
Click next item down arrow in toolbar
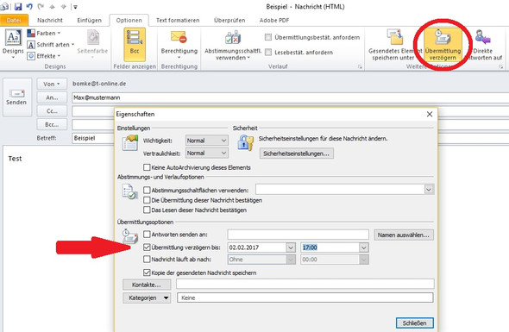pos(63,7)
